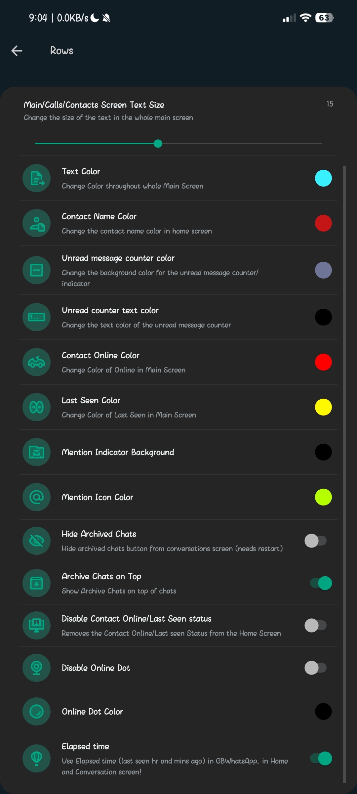The width and height of the screenshot is (357, 794).
Task: Disable the Elapsed time switch
Action: pos(321,759)
